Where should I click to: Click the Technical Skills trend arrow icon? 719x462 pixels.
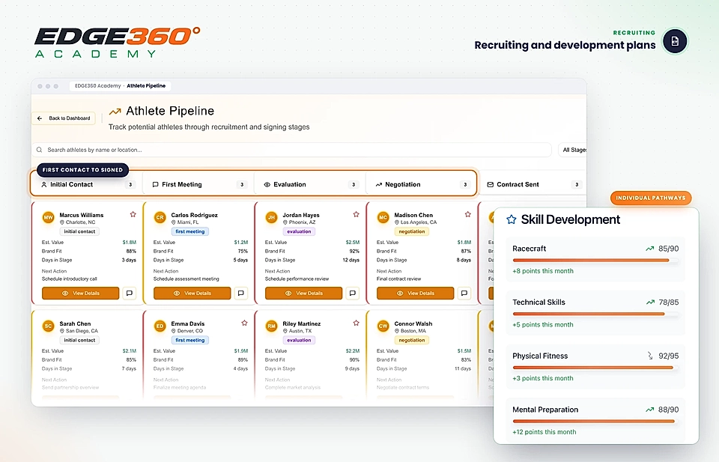pyautogui.click(x=650, y=302)
